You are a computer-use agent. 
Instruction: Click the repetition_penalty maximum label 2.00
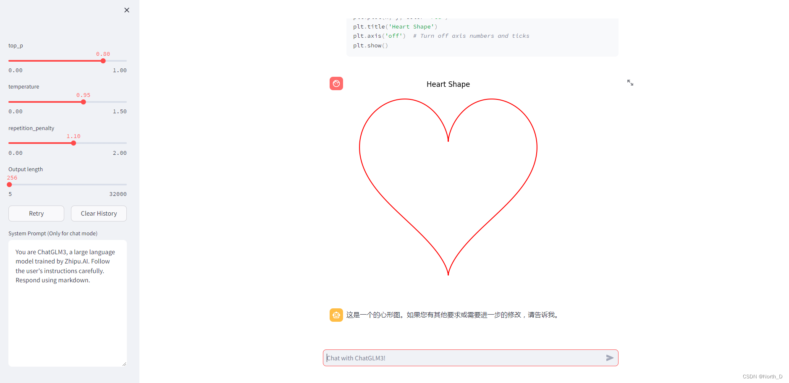[120, 153]
